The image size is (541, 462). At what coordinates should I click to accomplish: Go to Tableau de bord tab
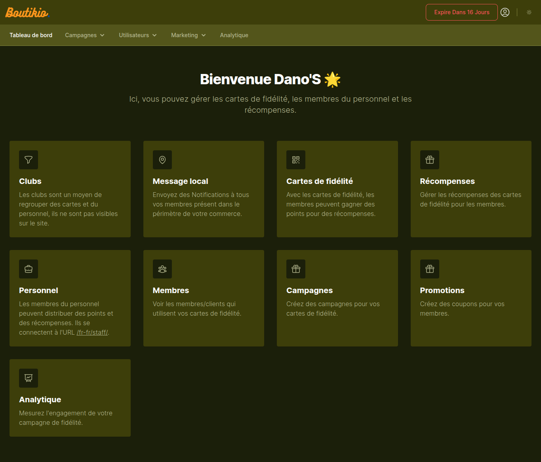tap(31, 35)
